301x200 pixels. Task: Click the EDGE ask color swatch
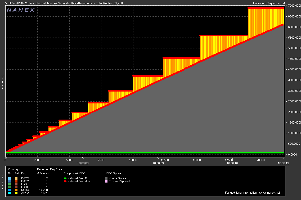(16, 184)
